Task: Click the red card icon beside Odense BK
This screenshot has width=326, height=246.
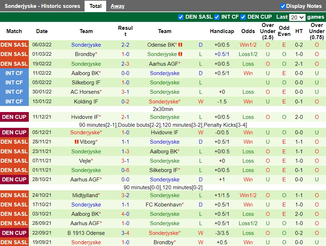Action: (181, 45)
